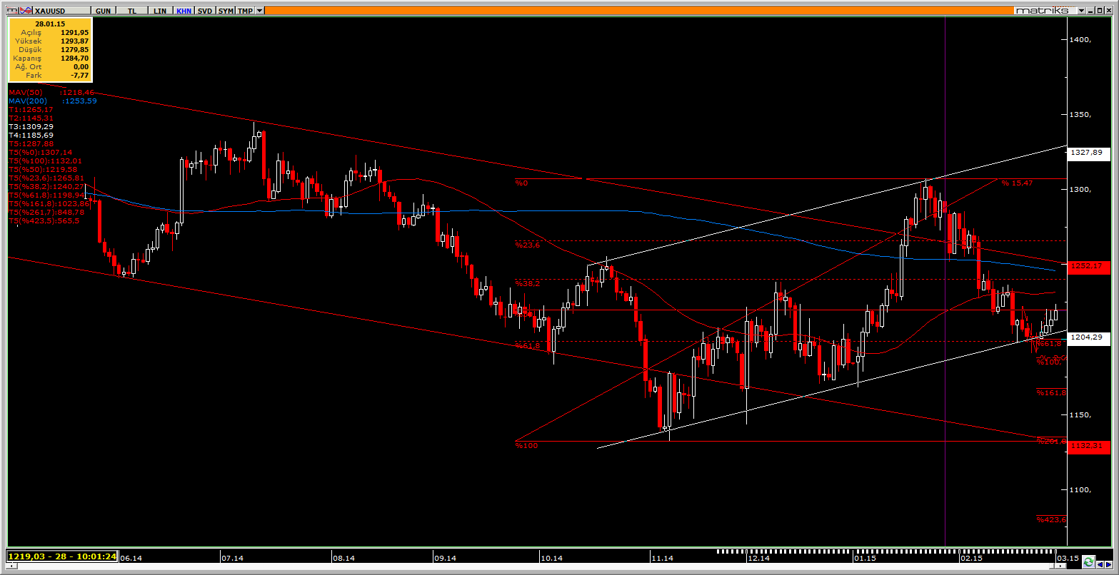Open the SYM button
The width and height of the screenshot is (1119, 575).
pyautogui.click(x=225, y=11)
